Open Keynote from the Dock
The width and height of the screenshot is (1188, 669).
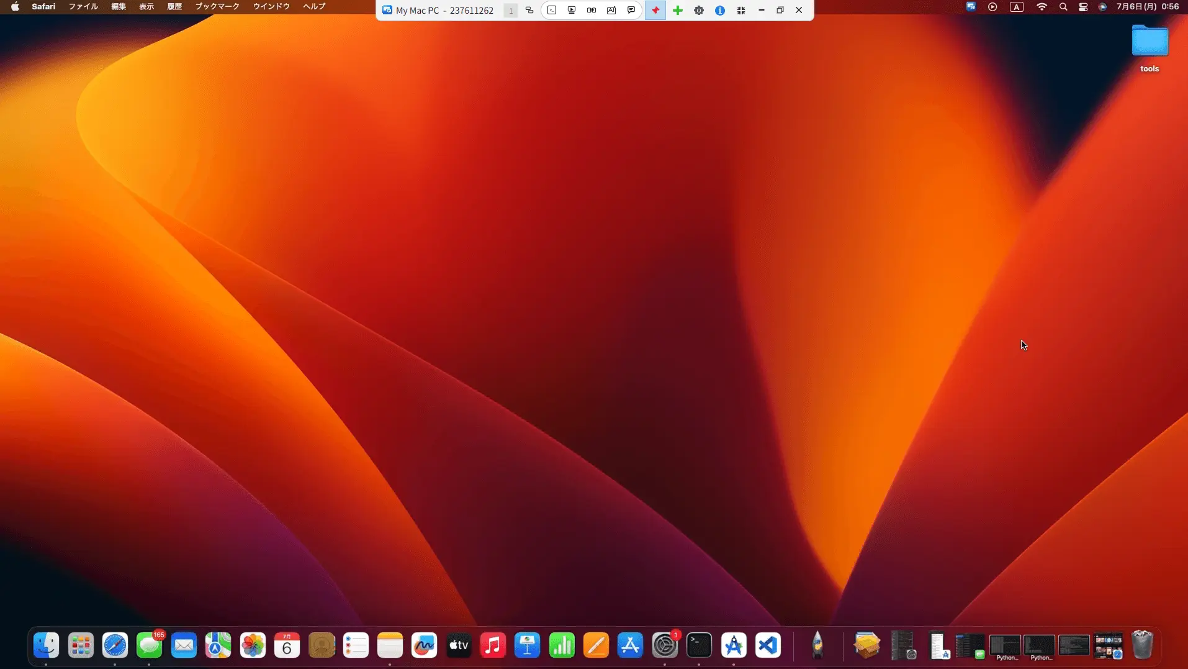528,646
